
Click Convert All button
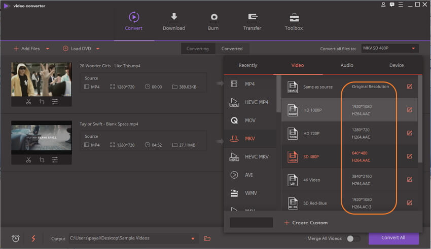click(393, 238)
